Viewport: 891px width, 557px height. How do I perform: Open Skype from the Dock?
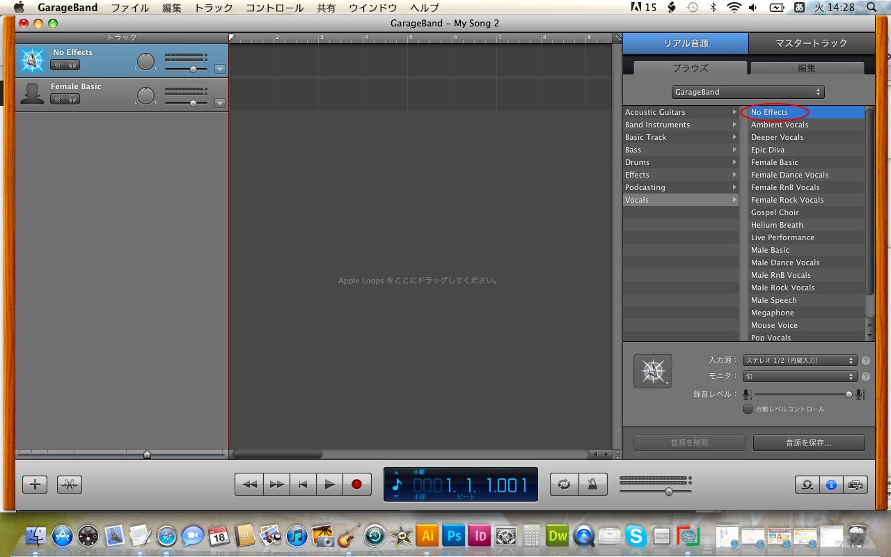point(636,535)
